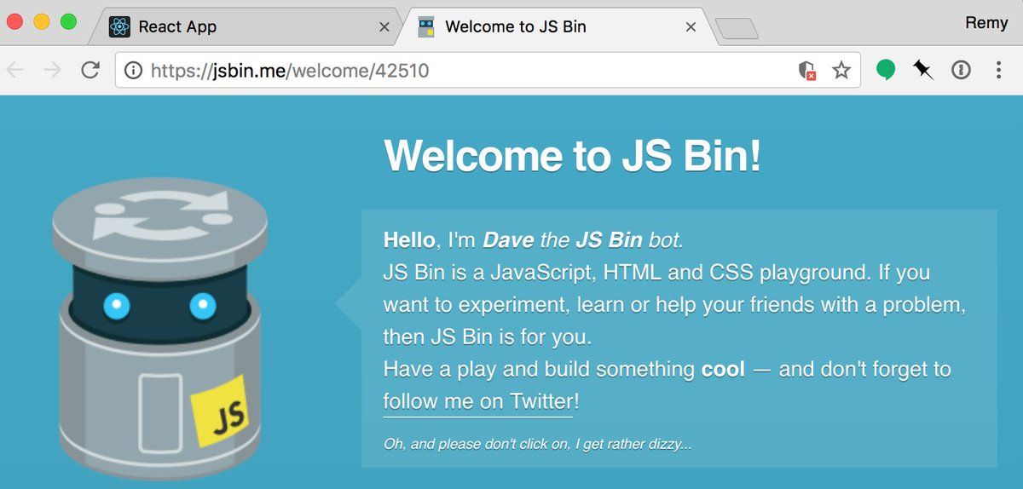
Task: Open the green Hangouts extension
Action: (886, 70)
